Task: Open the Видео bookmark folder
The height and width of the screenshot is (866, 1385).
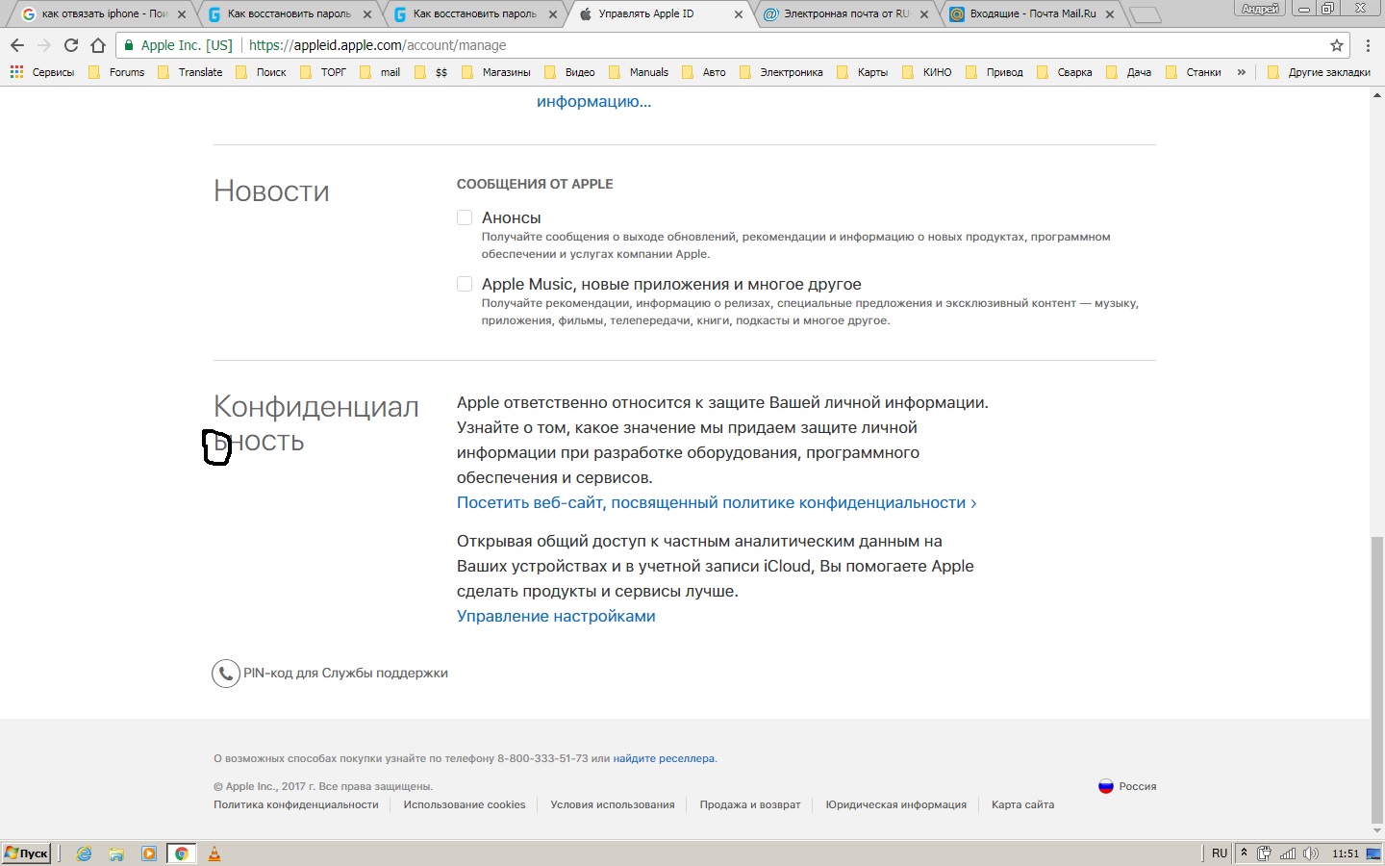Action: click(569, 72)
